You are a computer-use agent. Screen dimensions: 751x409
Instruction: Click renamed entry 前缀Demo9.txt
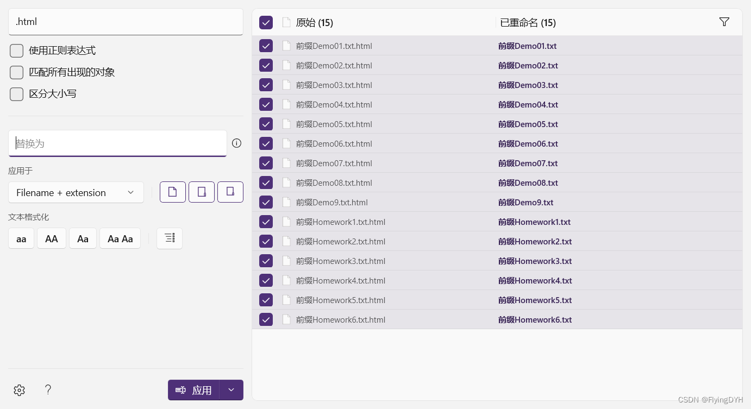[526, 203]
